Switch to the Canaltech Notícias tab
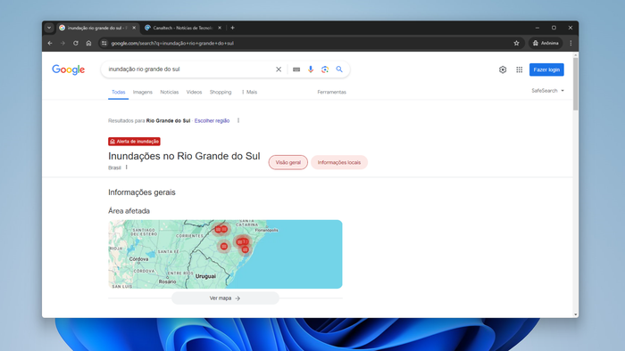 182,28
